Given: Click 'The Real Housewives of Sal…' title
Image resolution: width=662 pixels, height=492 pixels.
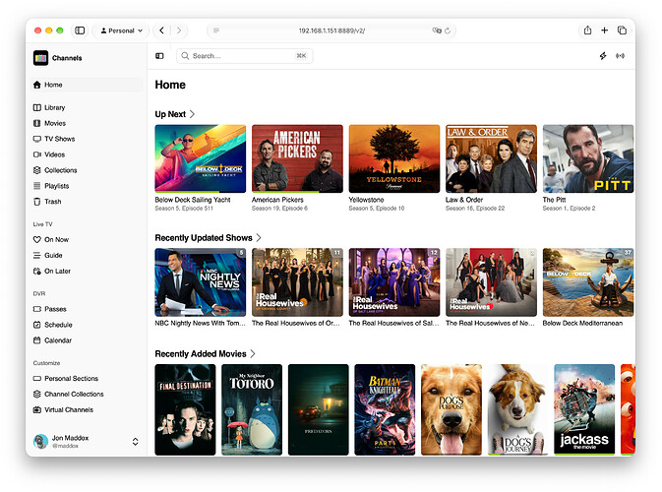Looking at the screenshot, I should pos(393,323).
